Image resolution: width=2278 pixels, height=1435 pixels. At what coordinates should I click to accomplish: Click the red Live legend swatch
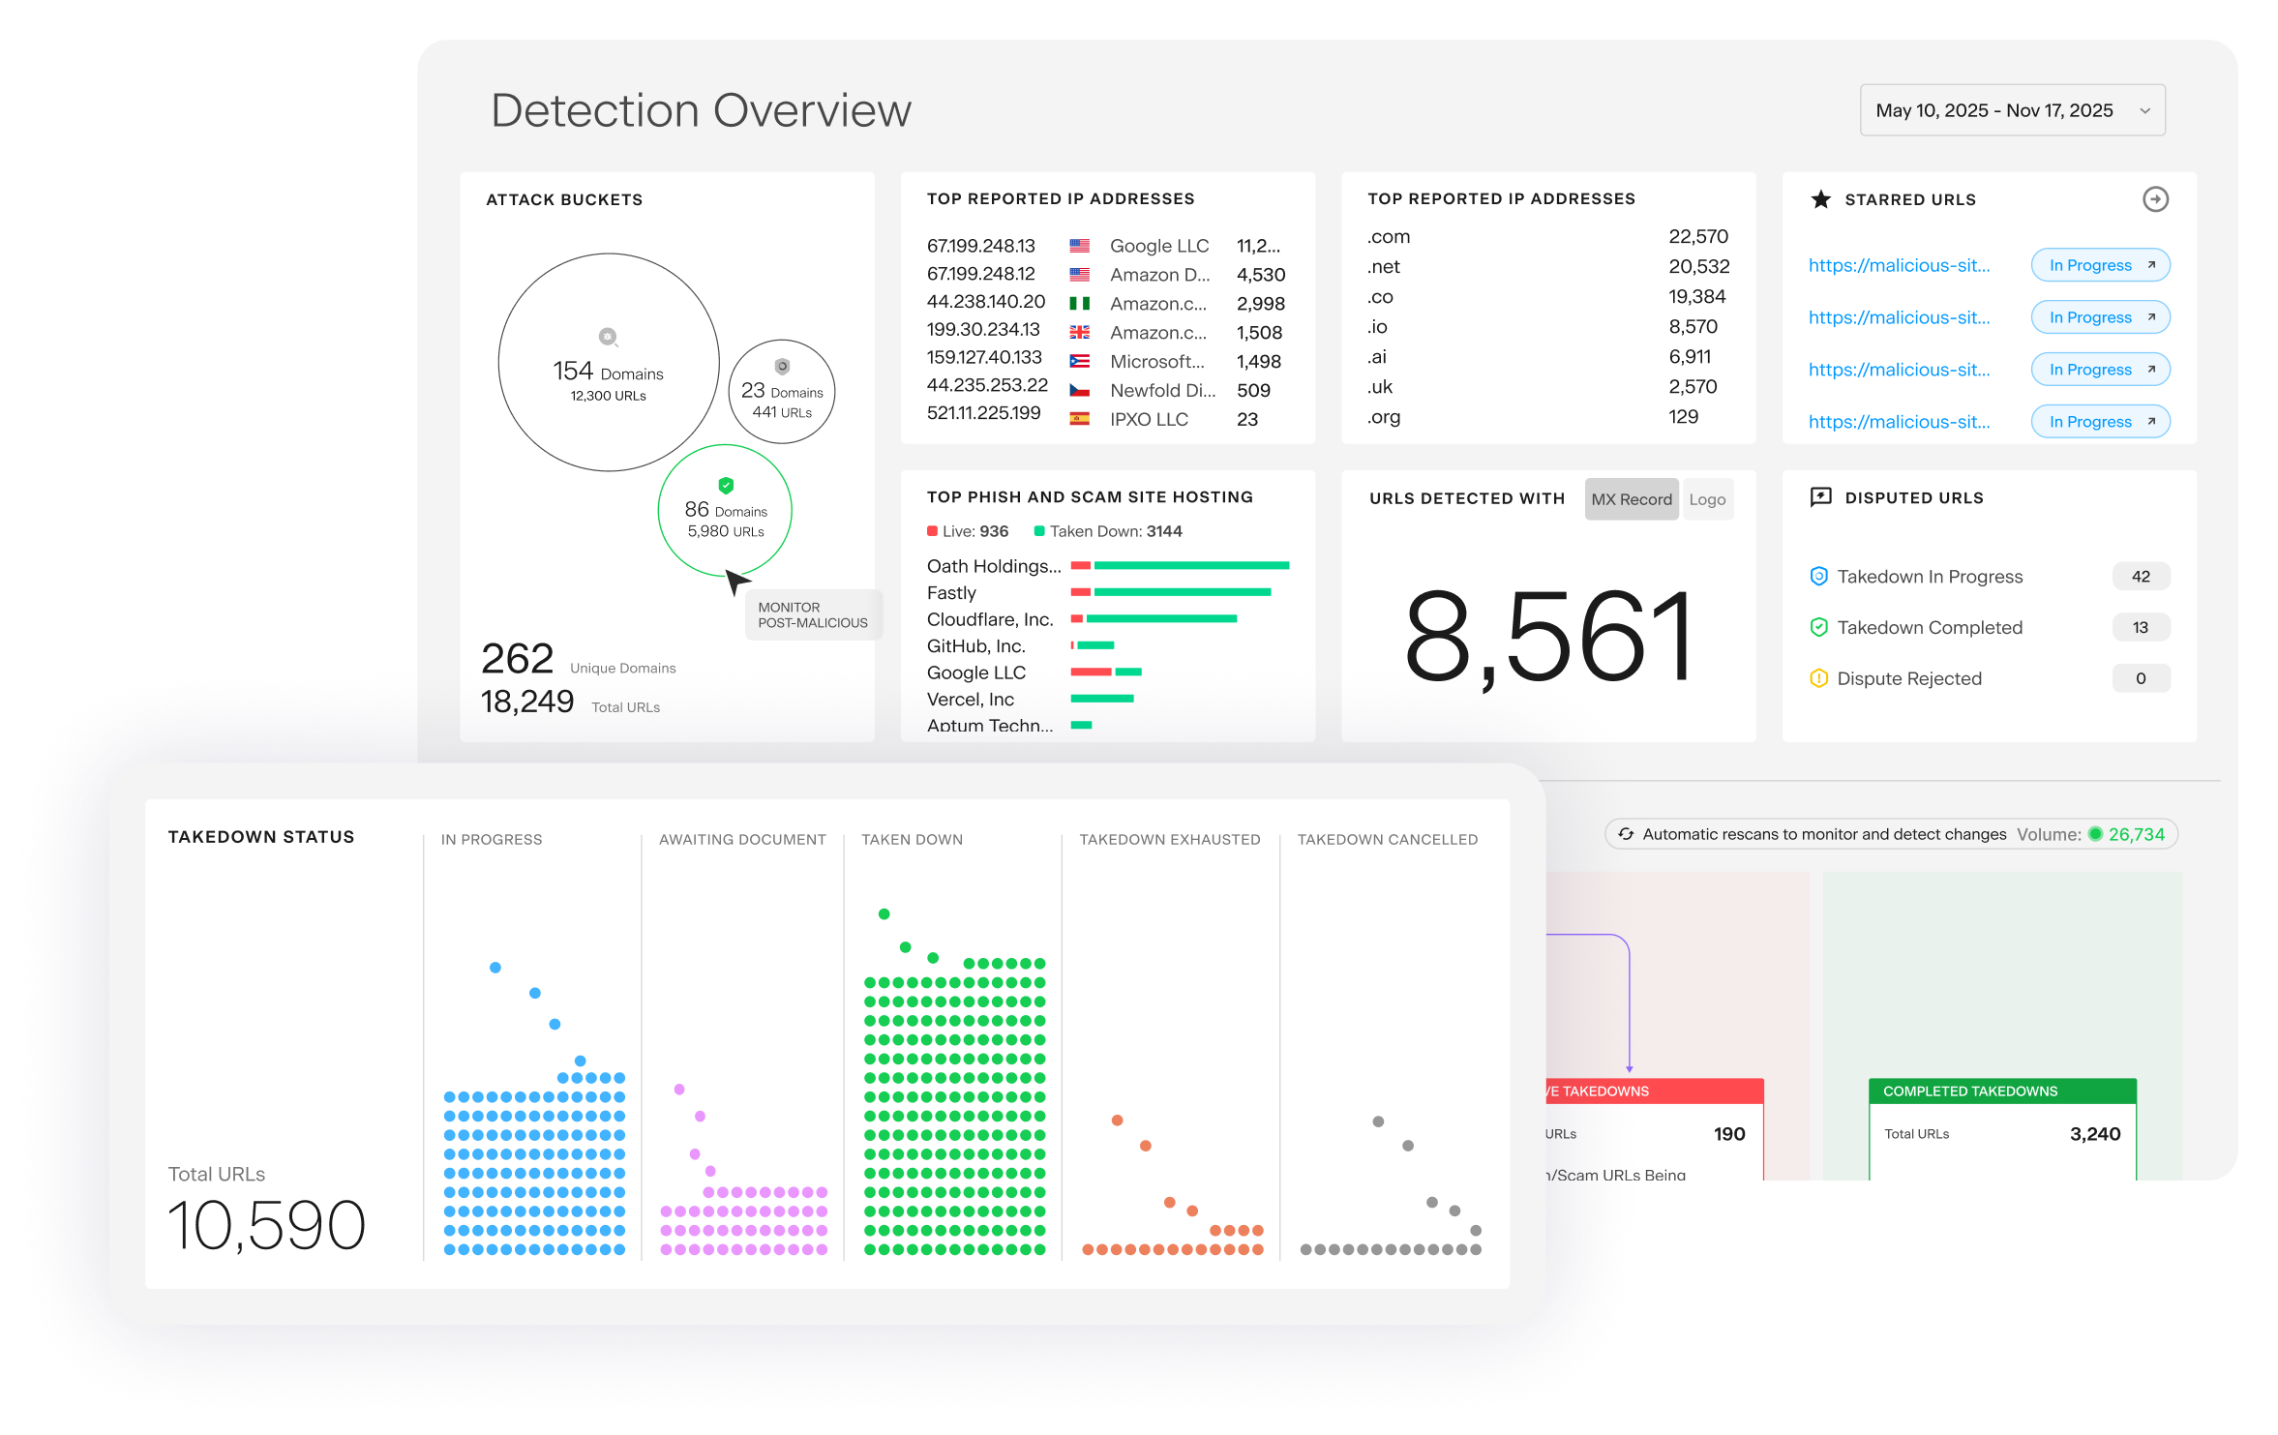pyautogui.click(x=932, y=531)
